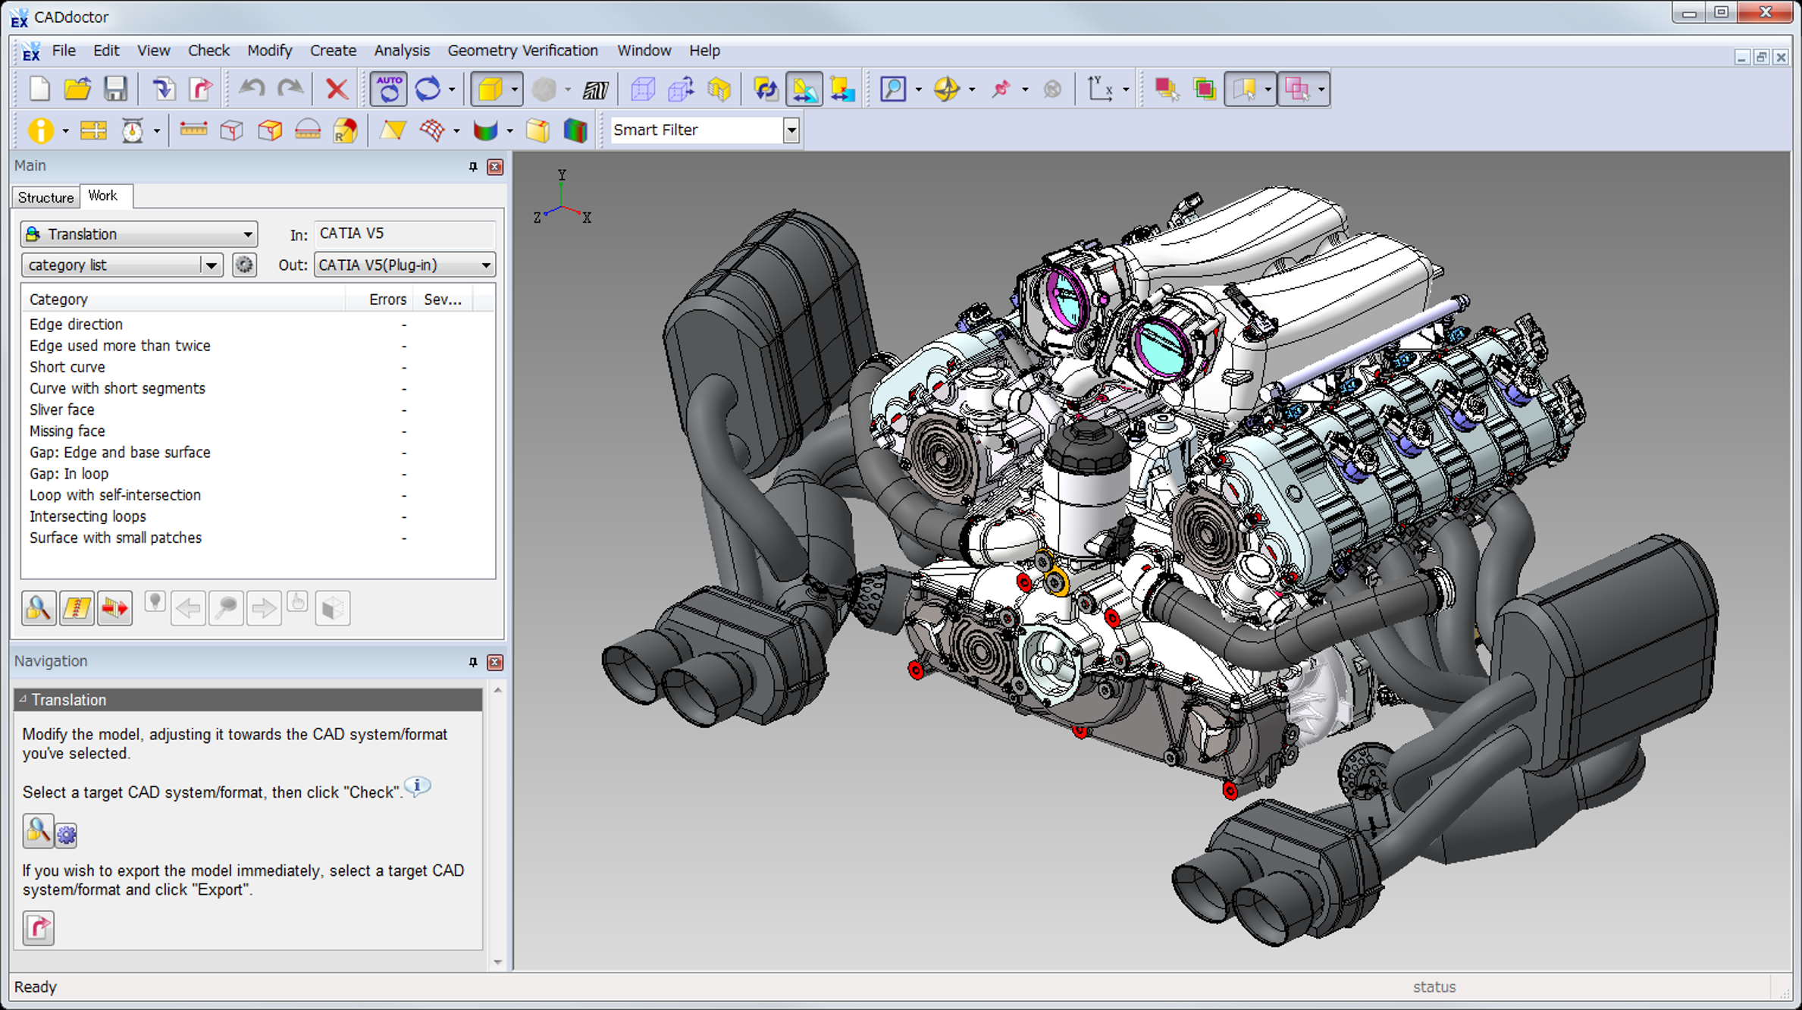The width and height of the screenshot is (1802, 1010).
Task: Click the magnifier Check icon in Navigation
Action: (37, 833)
